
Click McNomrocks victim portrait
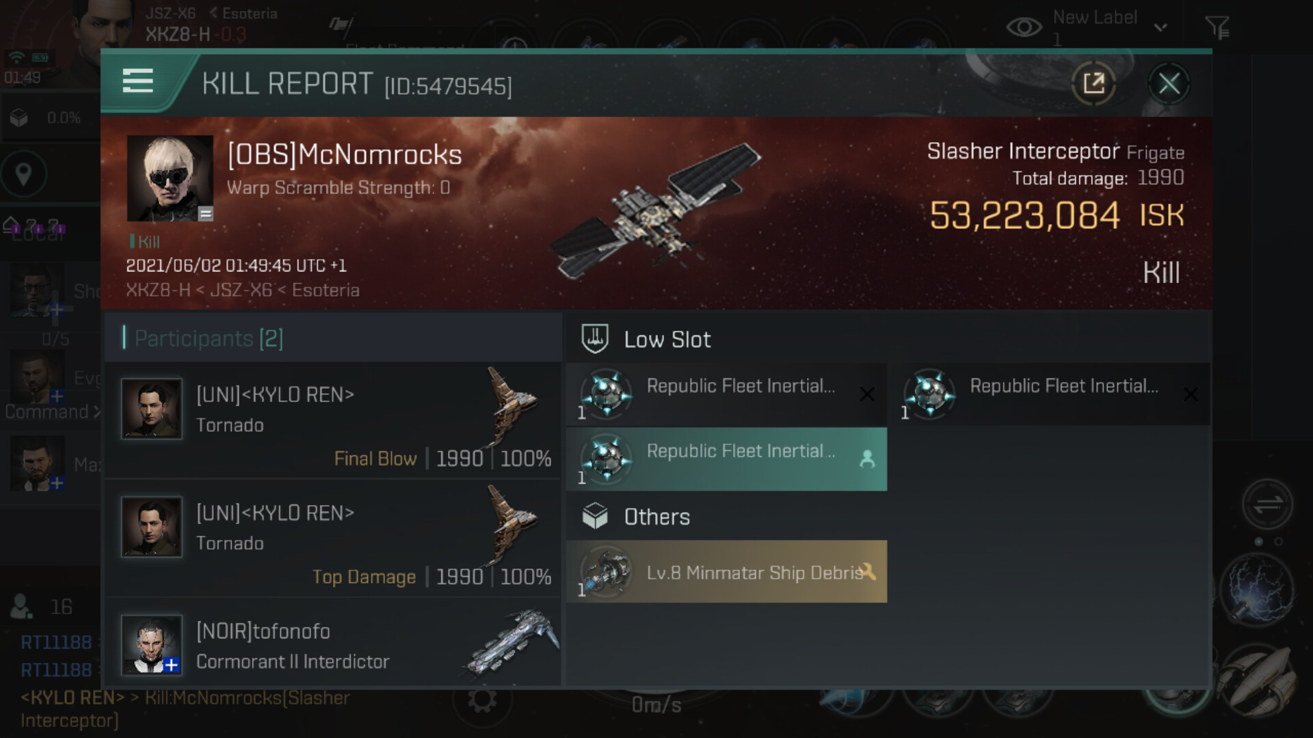click(x=170, y=178)
